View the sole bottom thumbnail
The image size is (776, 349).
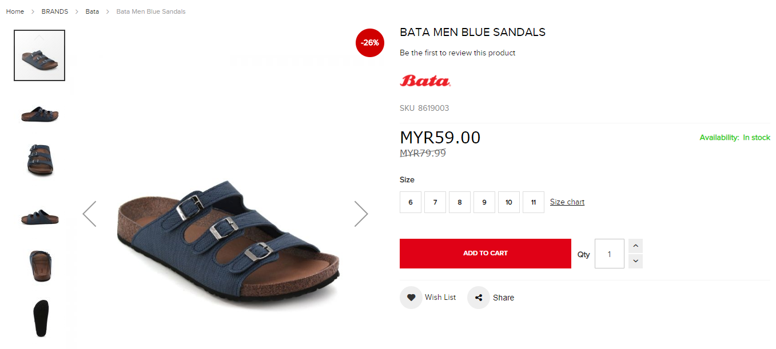pyautogui.click(x=39, y=318)
